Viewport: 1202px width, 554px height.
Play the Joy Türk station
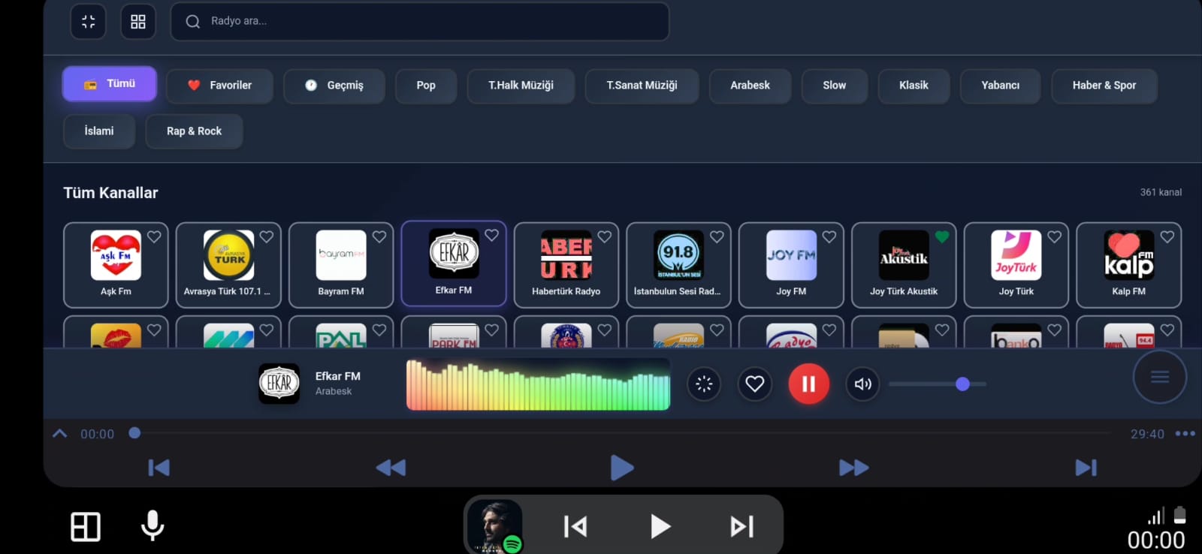click(1016, 265)
